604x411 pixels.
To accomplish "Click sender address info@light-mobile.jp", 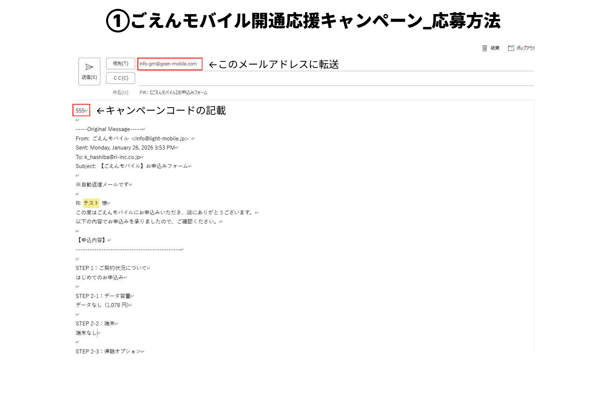I will pyautogui.click(x=160, y=139).
